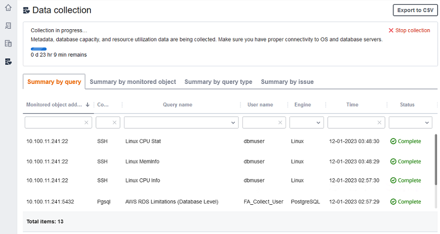Switch to Summary by monitored object tab

(132, 82)
